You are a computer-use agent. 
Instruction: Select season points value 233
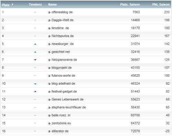point(167,12)
